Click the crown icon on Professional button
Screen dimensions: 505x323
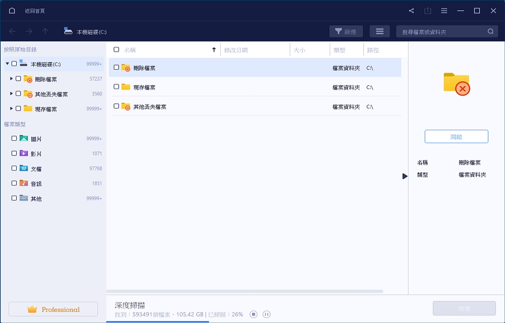coord(32,309)
